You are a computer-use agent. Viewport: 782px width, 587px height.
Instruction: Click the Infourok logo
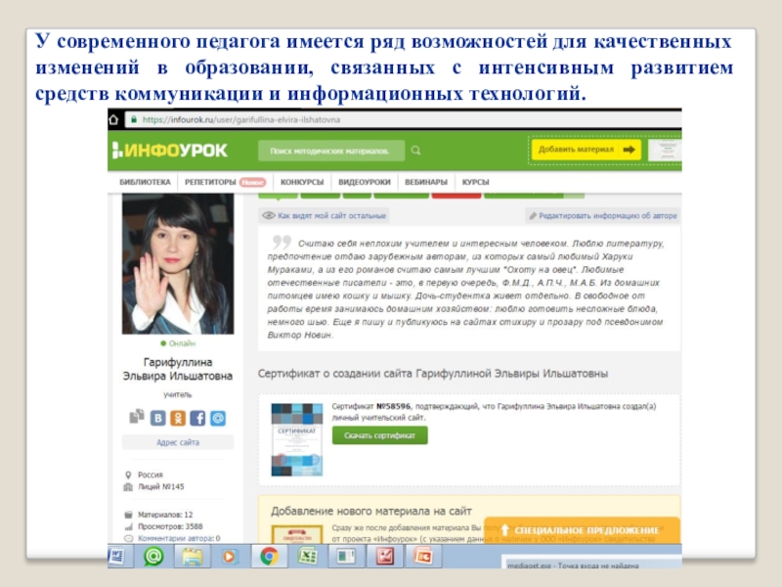(169, 151)
